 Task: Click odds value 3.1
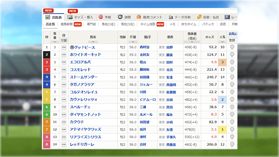214,130
